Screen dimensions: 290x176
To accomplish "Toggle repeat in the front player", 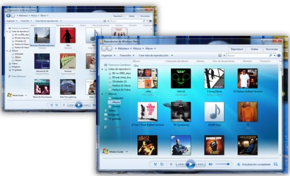I will 162,164.
